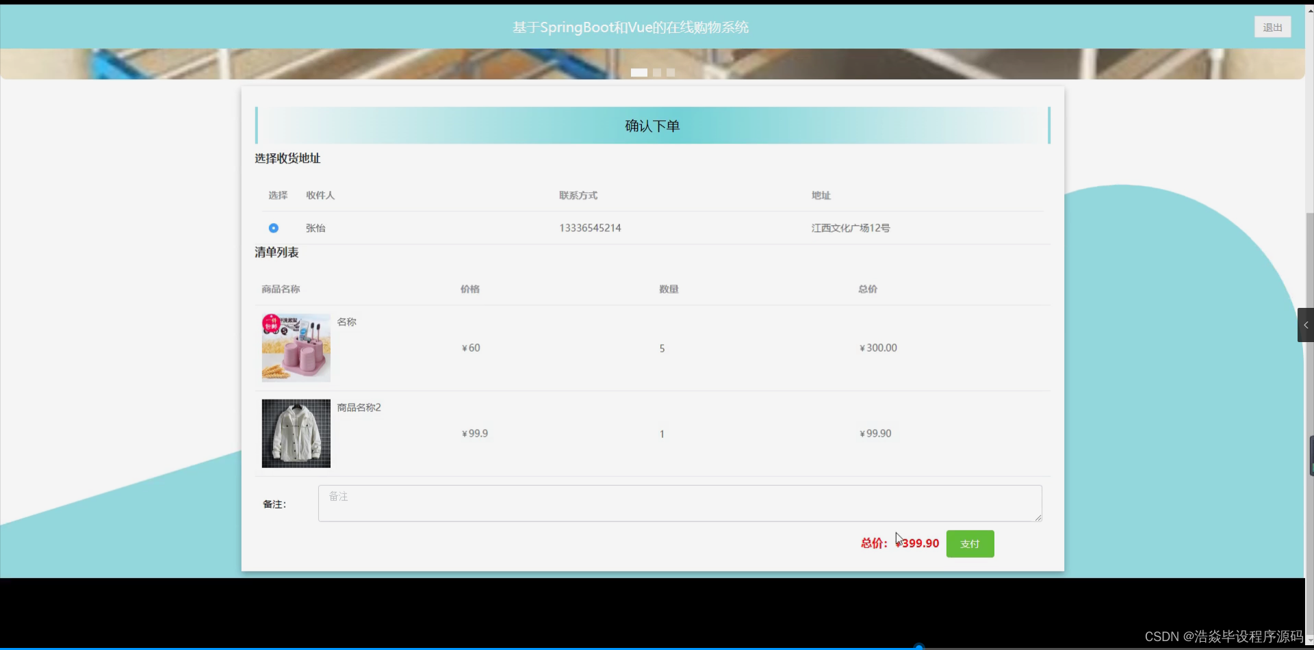Select 张怡 shipping address radio button
The width and height of the screenshot is (1314, 650).
273,228
